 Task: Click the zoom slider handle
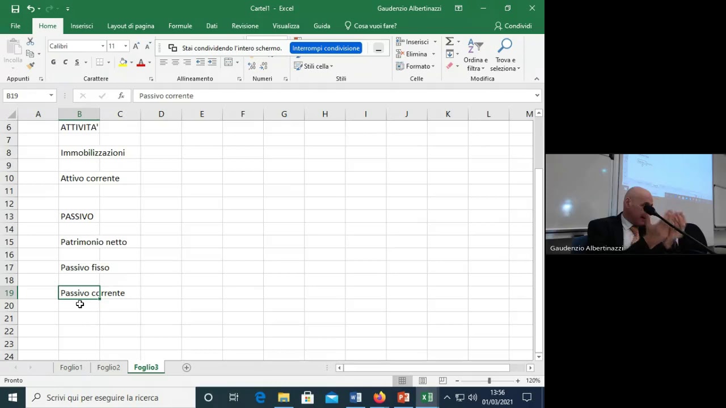click(489, 381)
